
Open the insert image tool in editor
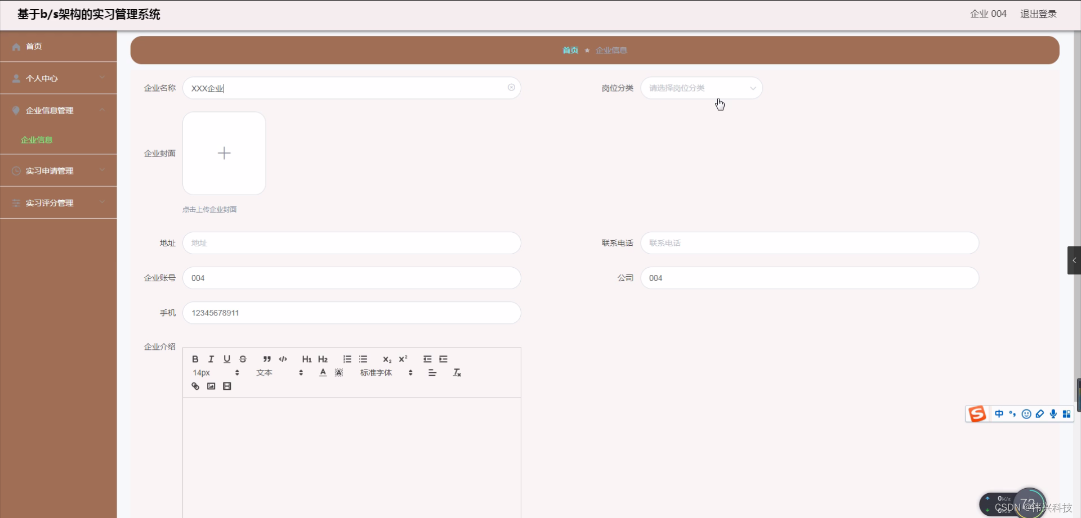(211, 386)
